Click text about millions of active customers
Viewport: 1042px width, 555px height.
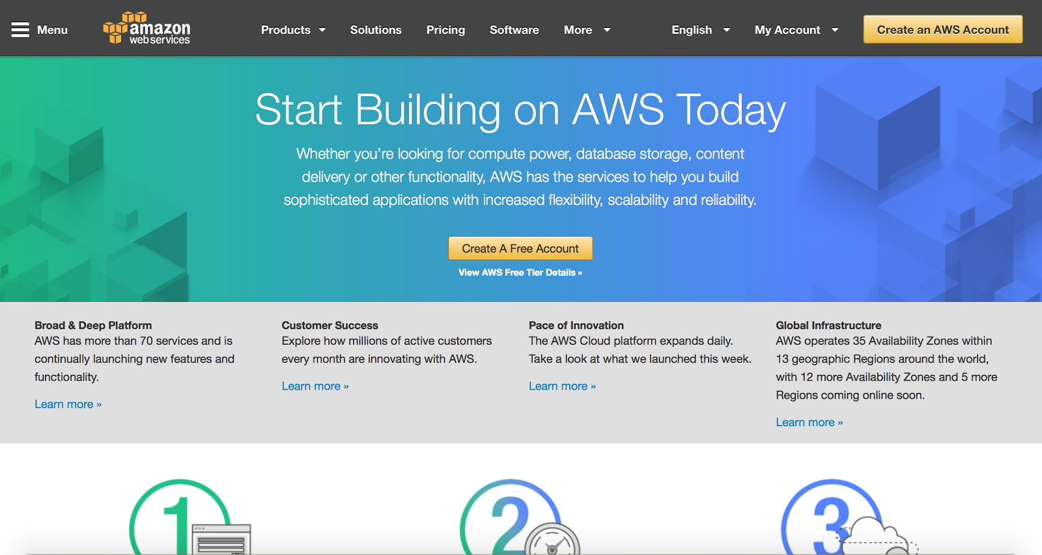point(387,349)
